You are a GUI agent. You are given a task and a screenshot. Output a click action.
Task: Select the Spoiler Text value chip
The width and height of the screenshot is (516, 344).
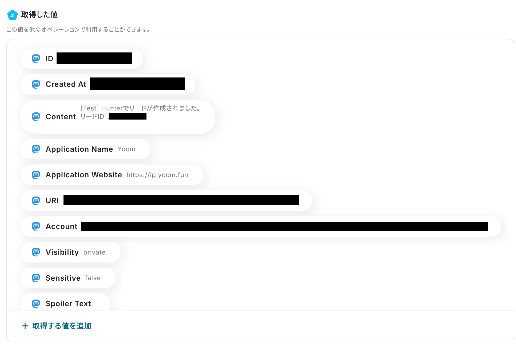click(x=65, y=302)
